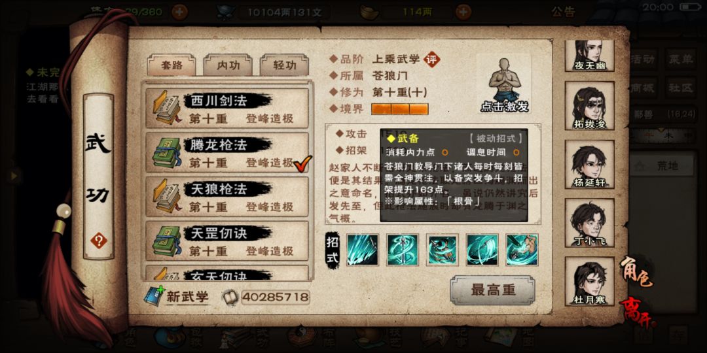Select the 腾龙枪法 checked martial art

(x=227, y=152)
